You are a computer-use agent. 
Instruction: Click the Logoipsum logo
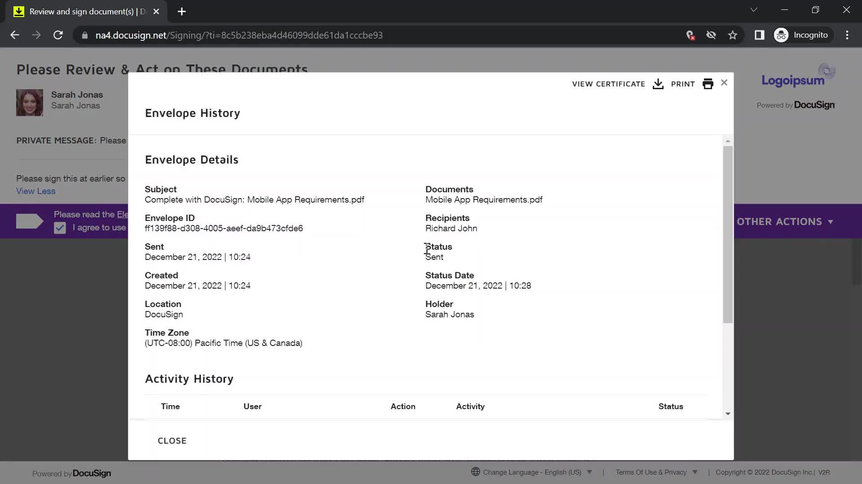click(798, 76)
